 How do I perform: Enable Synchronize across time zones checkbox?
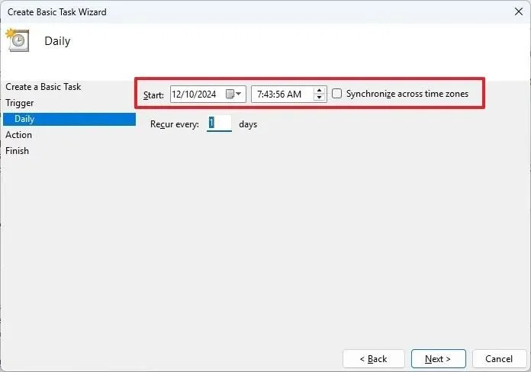336,94
